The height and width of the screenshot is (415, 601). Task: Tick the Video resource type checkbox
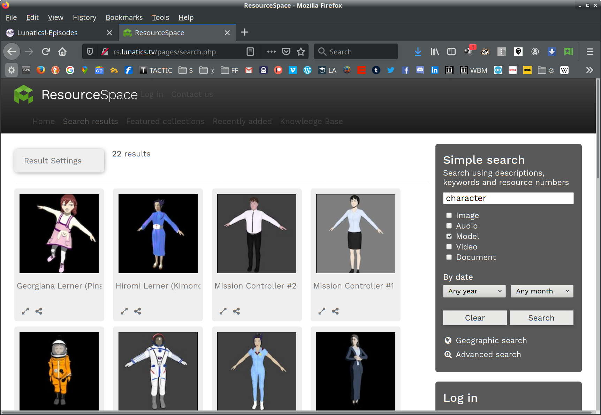click(x=449, y=247)
